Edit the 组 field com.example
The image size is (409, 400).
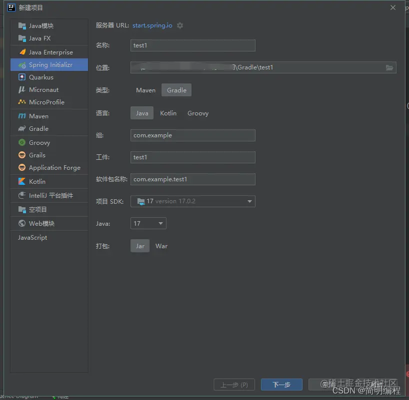click(193, 135)
